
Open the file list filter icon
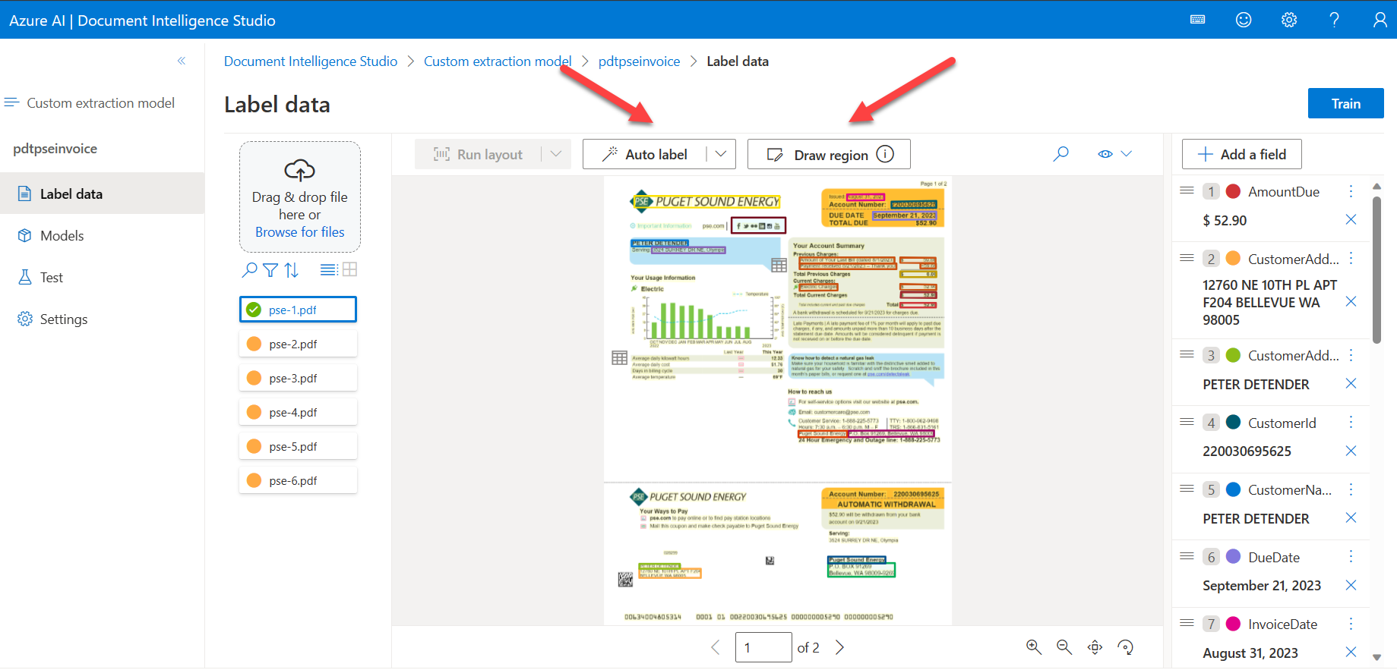pyautogui.click(x=270, y=269)
